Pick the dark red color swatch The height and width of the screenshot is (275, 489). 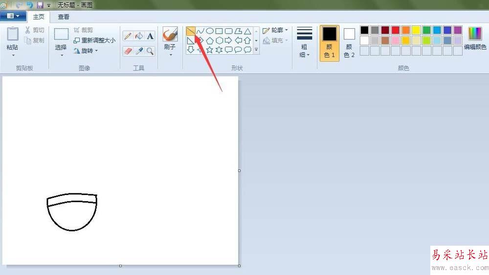pos(385,30)
